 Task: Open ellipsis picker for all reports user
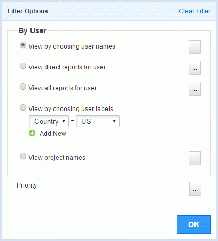pos(194,89)
